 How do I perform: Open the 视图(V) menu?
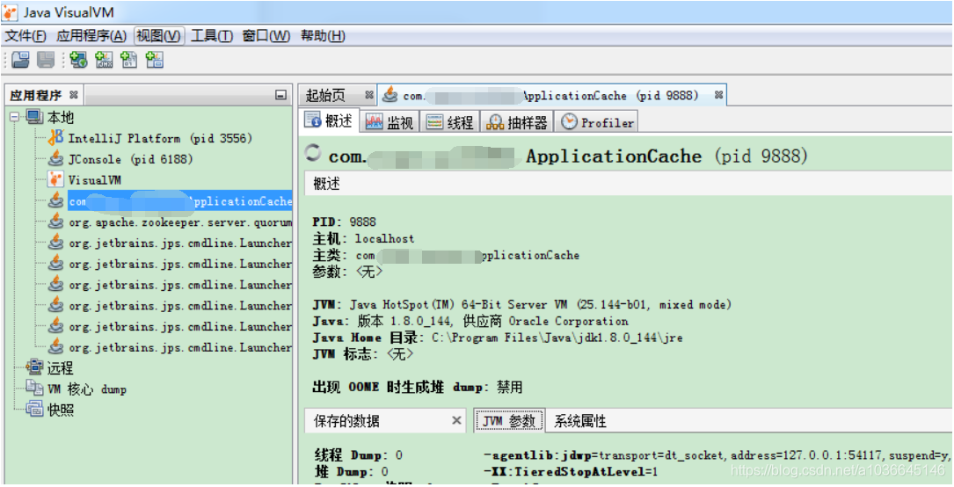point(159,36)
